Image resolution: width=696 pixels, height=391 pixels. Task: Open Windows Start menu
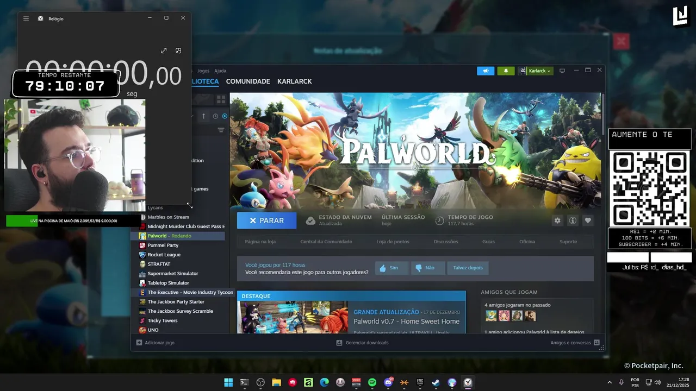228,382
